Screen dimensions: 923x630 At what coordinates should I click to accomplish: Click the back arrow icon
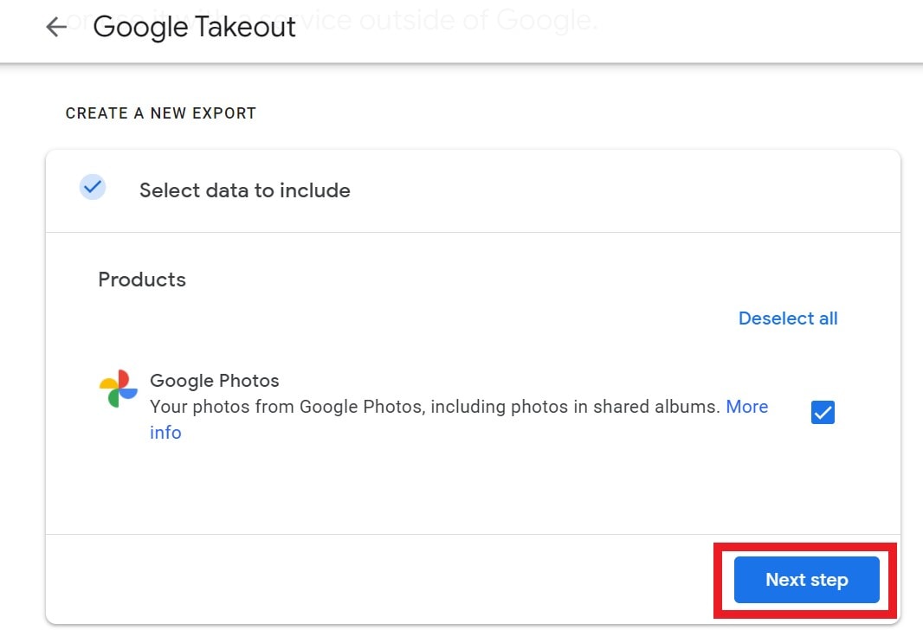[x=55, y=27]
